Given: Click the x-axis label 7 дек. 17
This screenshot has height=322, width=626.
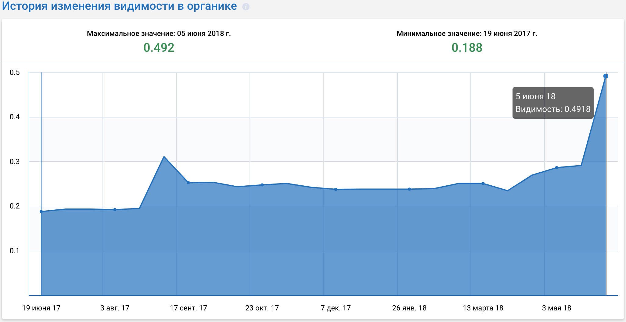Looking at the screenshot, I should [x=336, y=308].
